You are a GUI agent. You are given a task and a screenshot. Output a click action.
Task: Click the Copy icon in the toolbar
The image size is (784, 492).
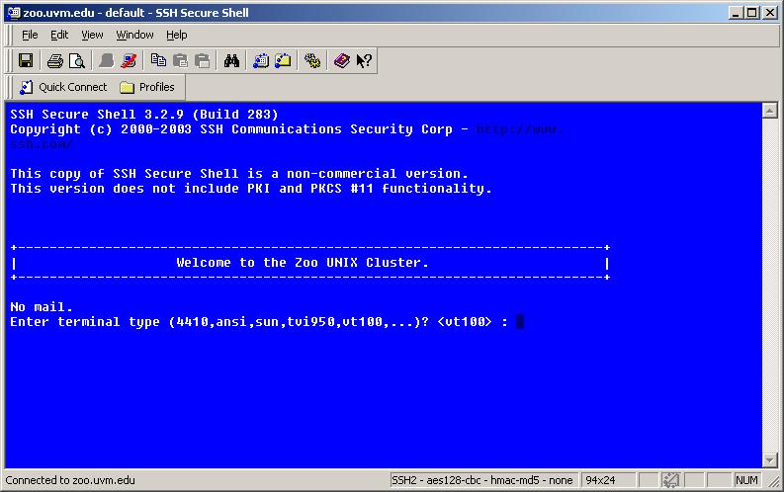click(x=158, y=61)
